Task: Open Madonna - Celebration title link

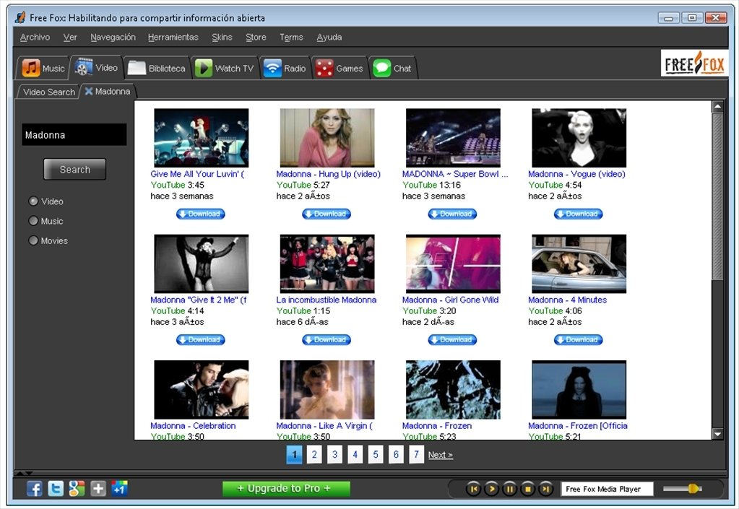Action: point(193,426)
